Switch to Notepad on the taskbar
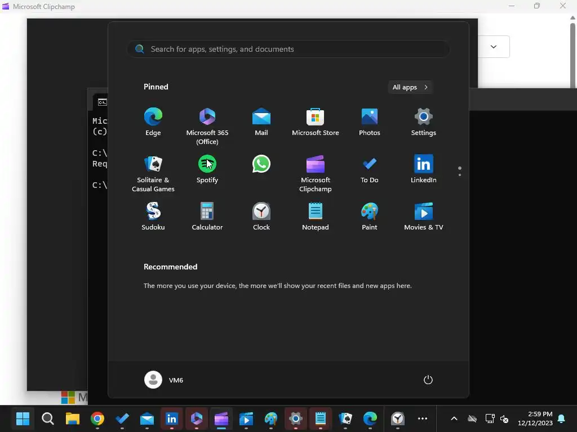The image size is (577, 432). click(321, 418)
